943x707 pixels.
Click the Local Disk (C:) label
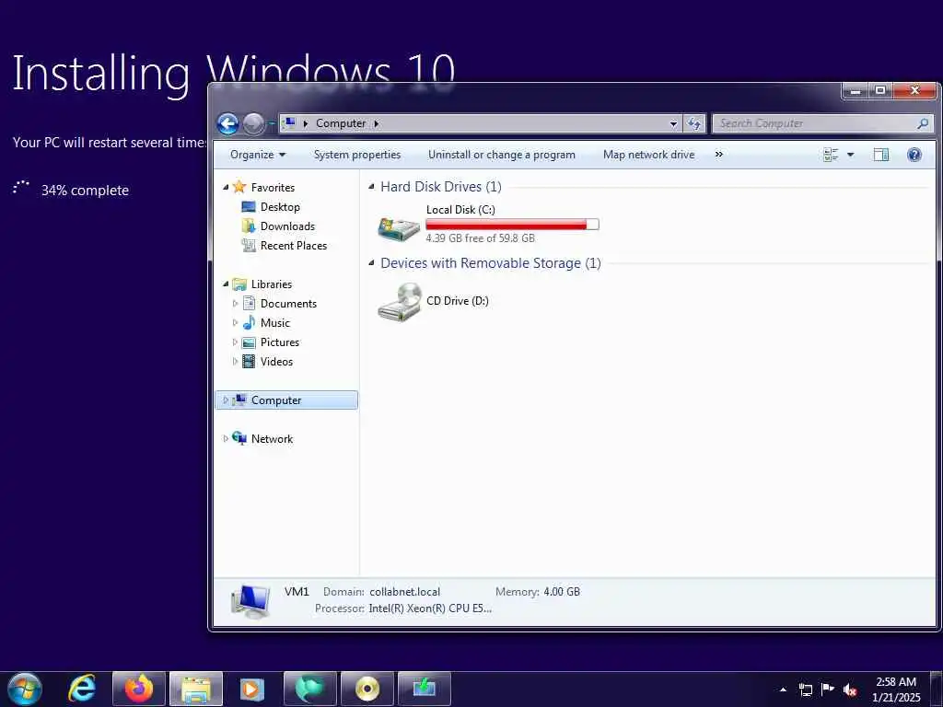[460, 210]
